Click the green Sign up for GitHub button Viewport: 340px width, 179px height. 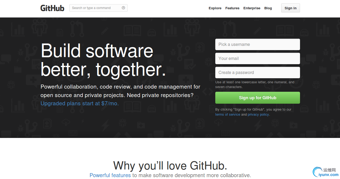tap(258, 98)
